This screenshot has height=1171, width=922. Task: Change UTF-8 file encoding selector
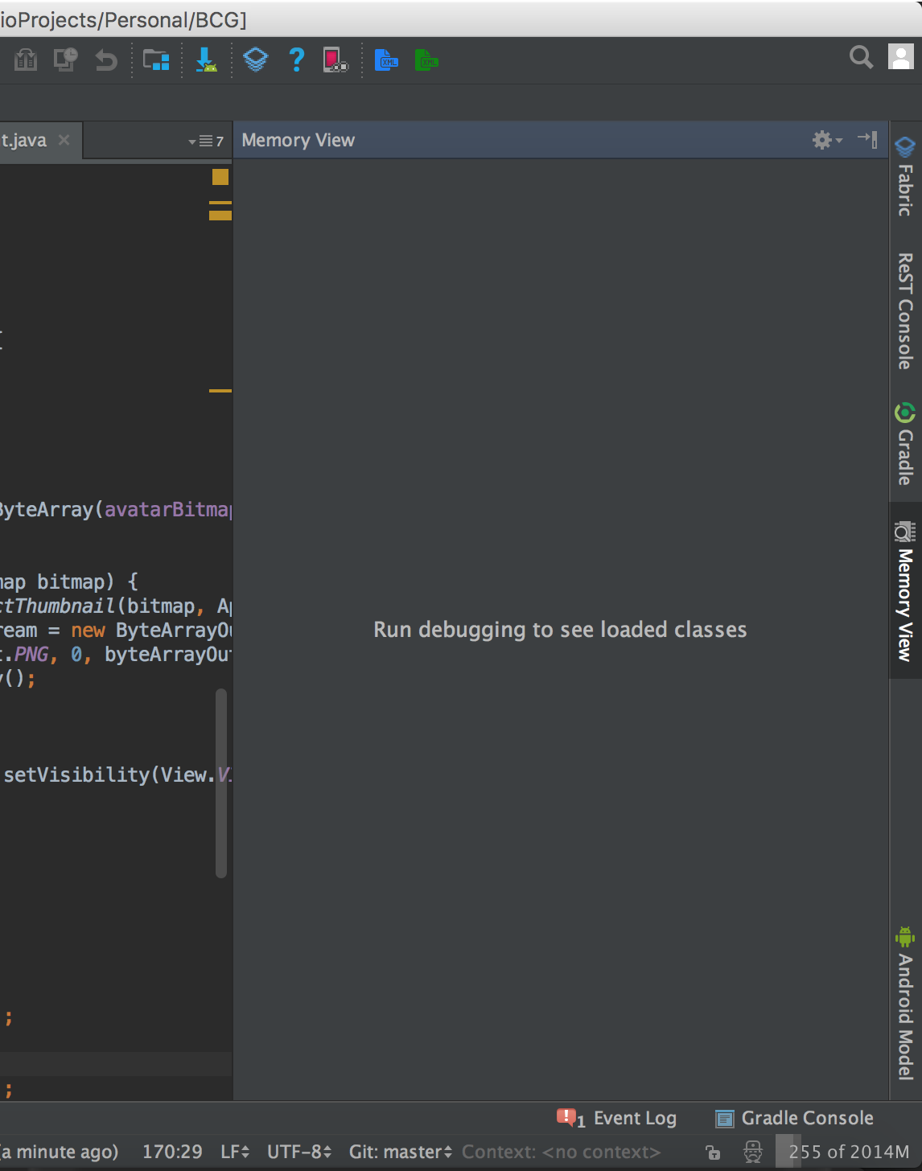click(298, 1152)
